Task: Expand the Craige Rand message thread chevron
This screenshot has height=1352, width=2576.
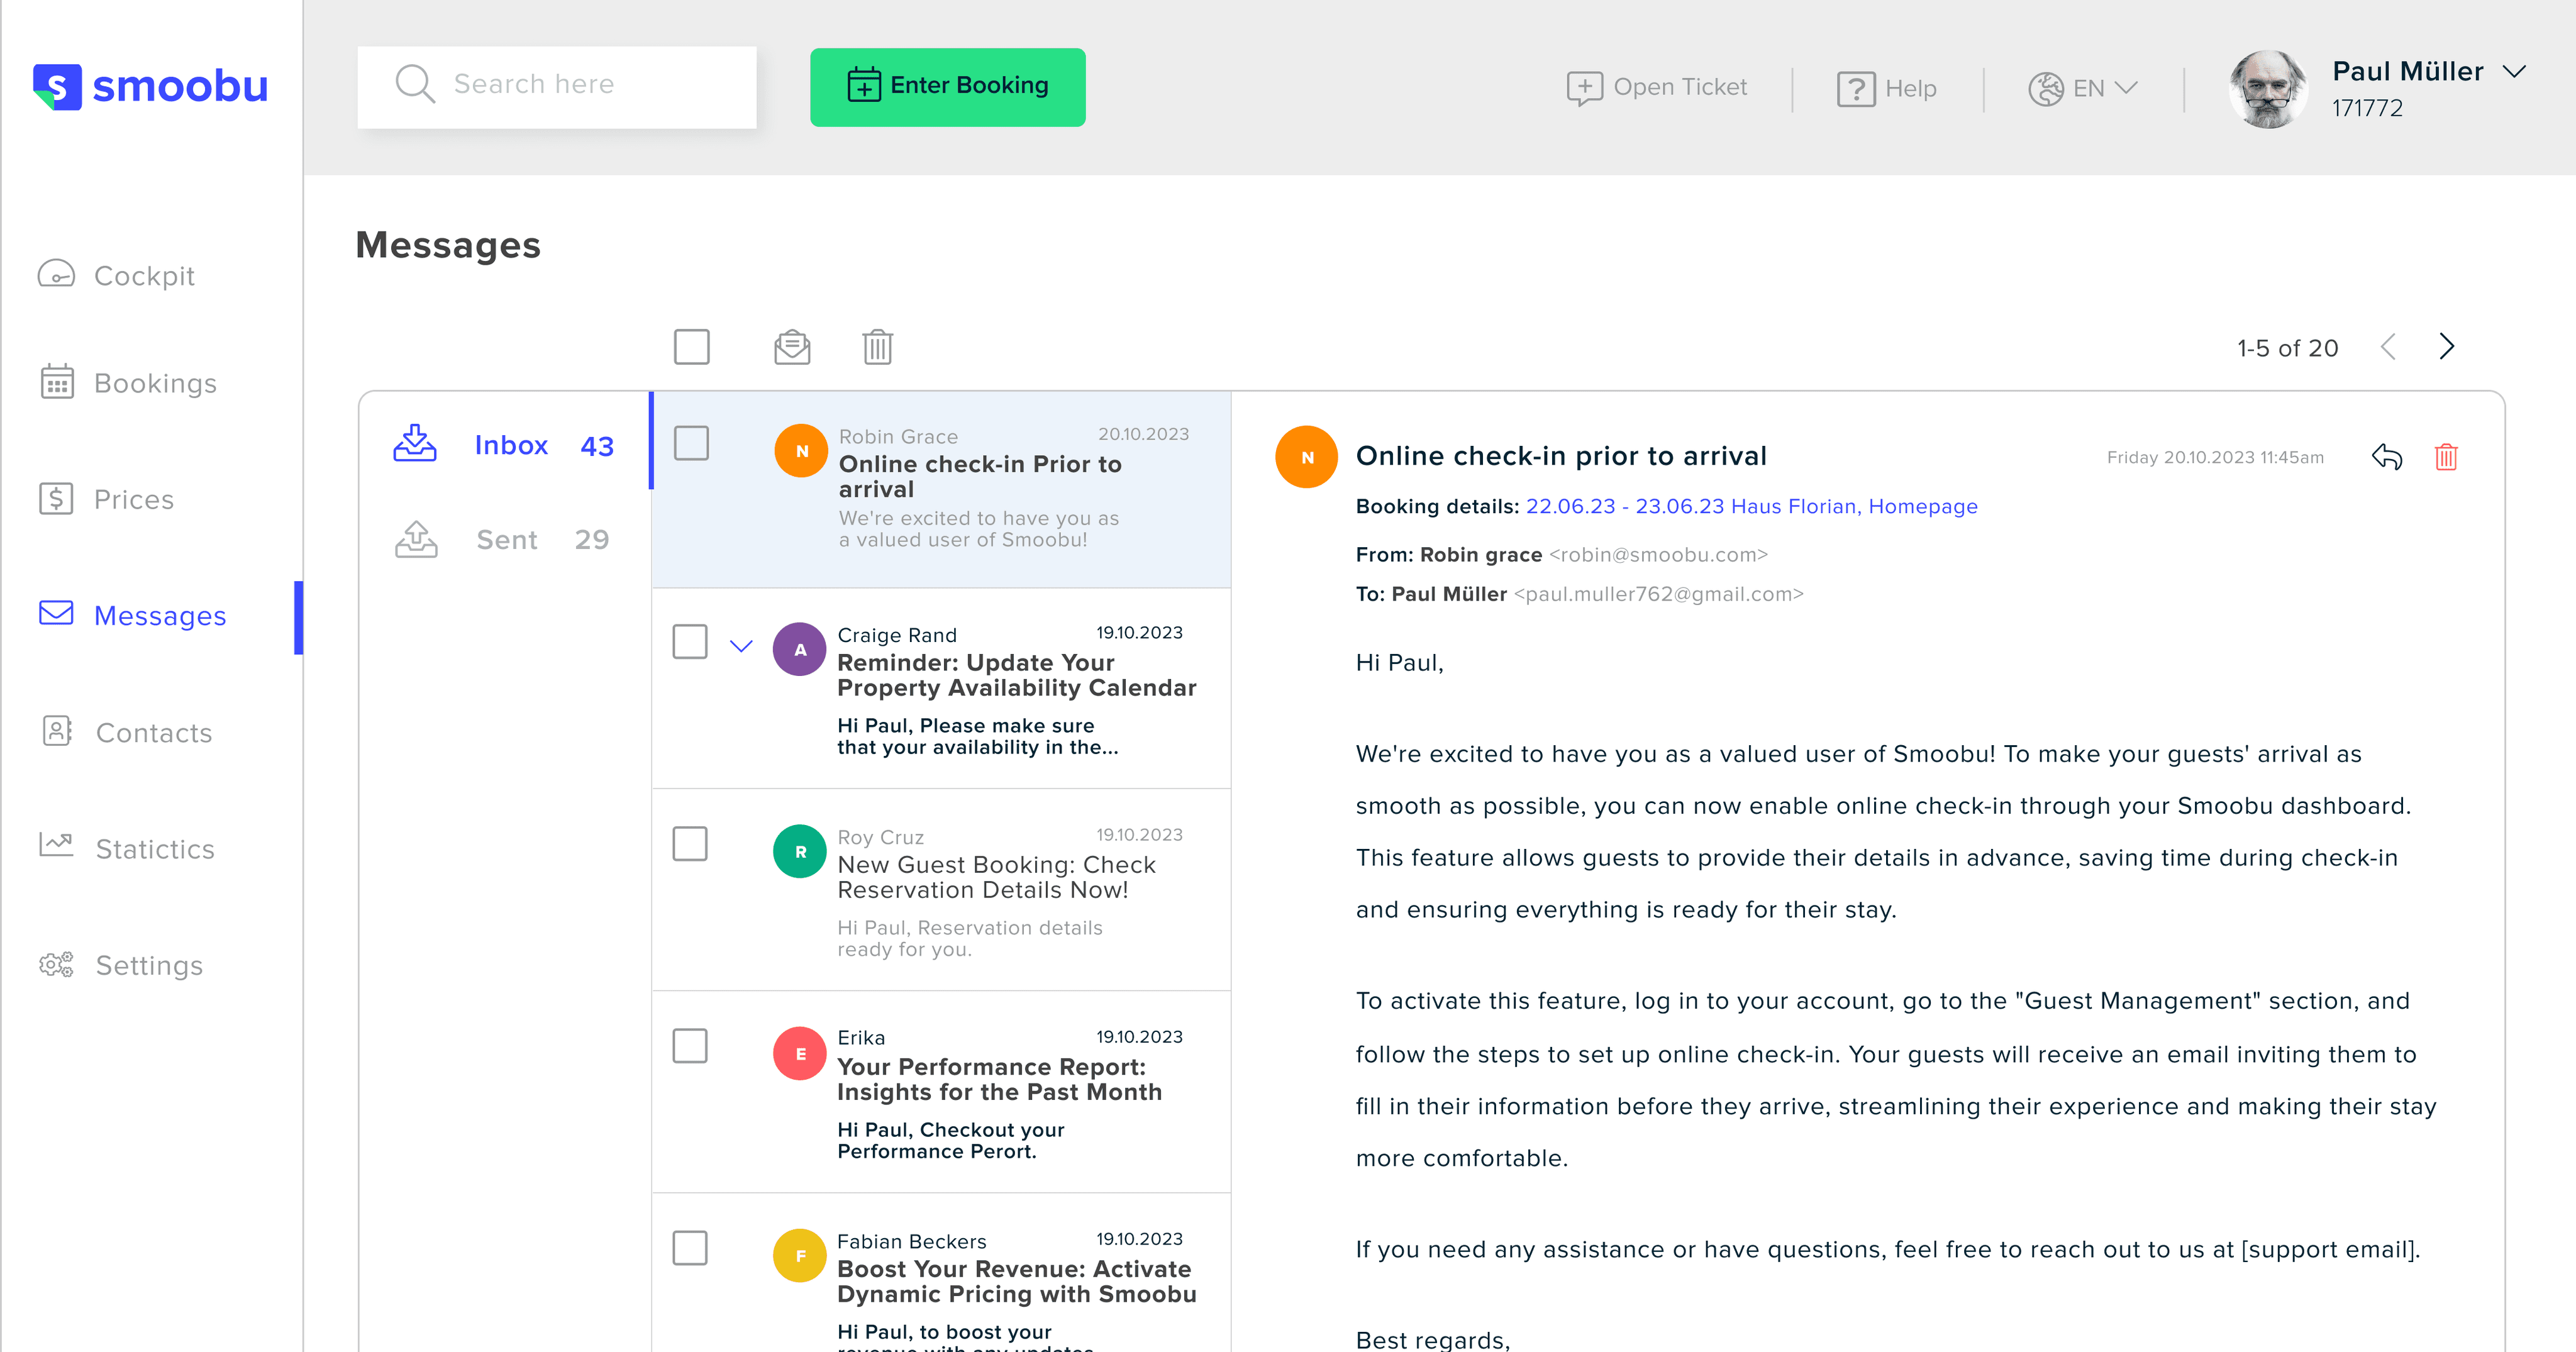Action: [740, 646]
